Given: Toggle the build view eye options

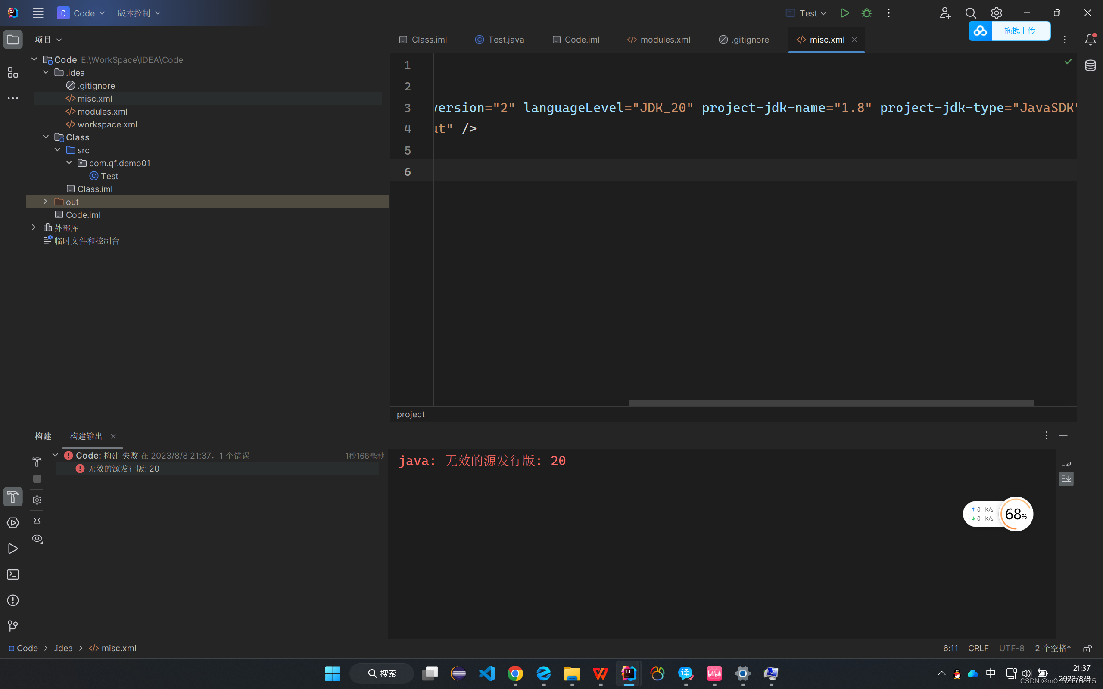Looking at the screenshot, I should (x=37, y=539).
